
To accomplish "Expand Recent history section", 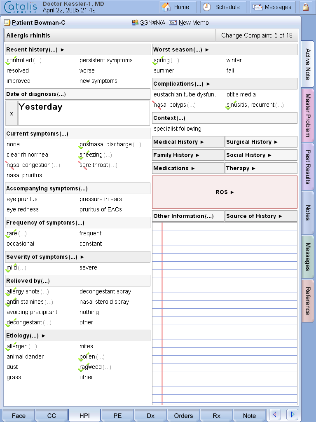I will [77, 49].
